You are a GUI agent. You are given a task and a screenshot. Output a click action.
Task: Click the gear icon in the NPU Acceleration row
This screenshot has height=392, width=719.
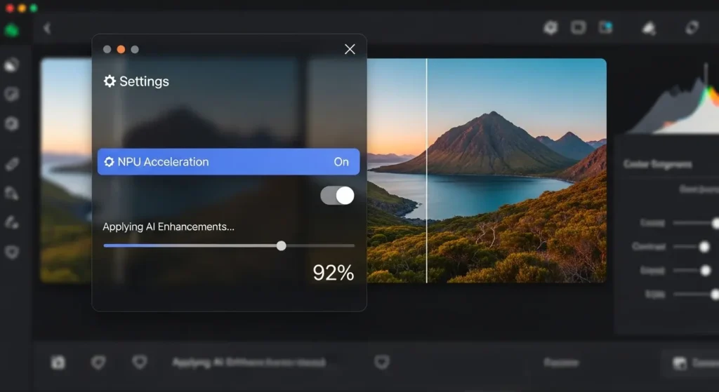pyautogui.click(x=109, y=162)
